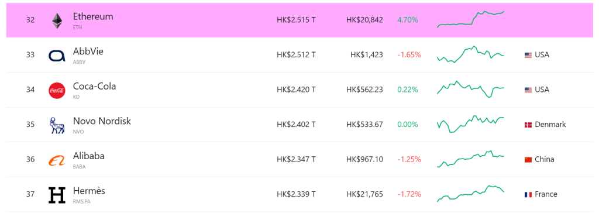Image resolution: width=599 pixels, height=213 pixels.
Task: Click the China flag icon
Action: click(x=528, y=160)
